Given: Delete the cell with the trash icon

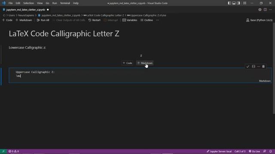Looking at the screenshot, I should (263, 67).
